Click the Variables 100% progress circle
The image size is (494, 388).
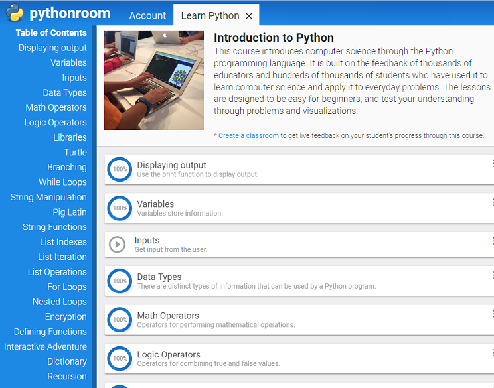(x=120, y=208)
